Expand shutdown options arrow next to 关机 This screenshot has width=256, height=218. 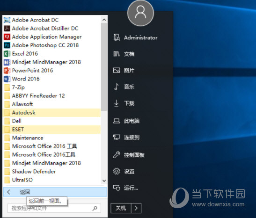click(136, 208)
